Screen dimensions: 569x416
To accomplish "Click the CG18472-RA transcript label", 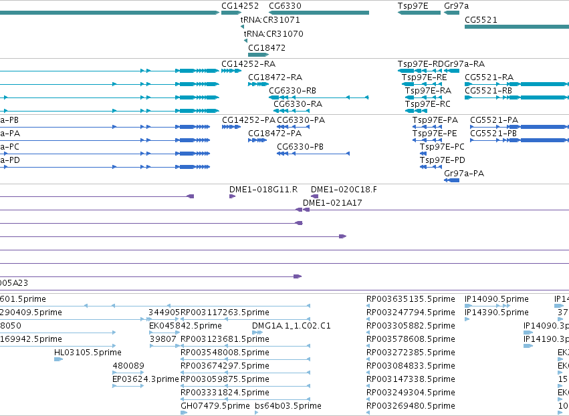I will 275,77.
